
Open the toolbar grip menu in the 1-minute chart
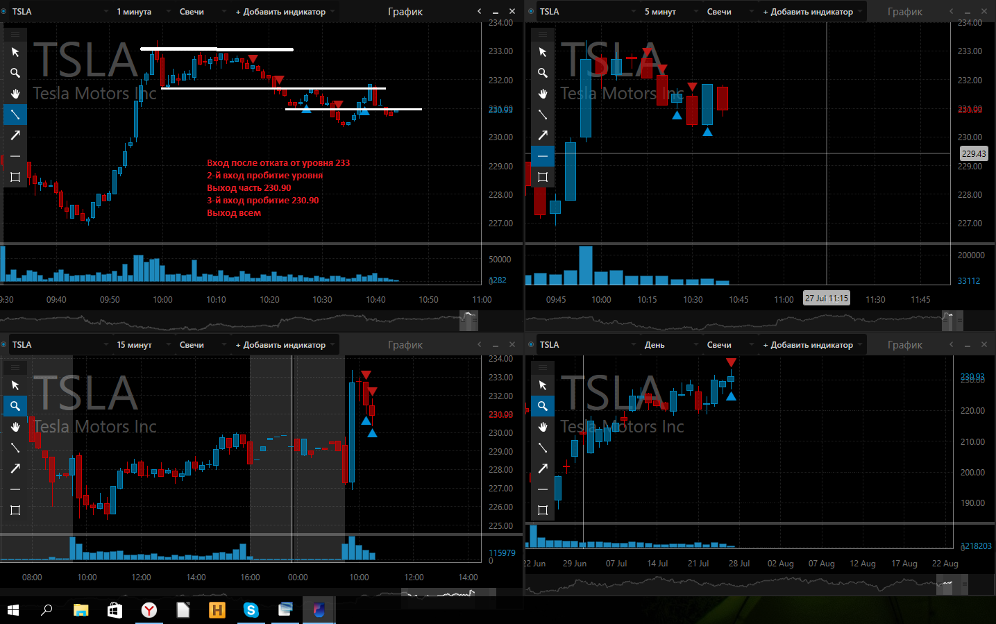point(15,34)
